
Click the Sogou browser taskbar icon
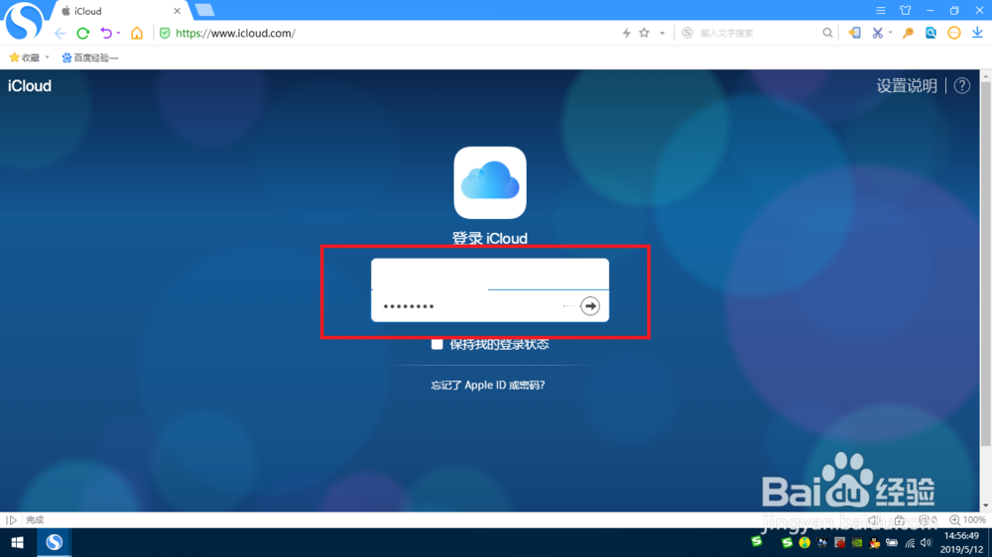[55, 542]
